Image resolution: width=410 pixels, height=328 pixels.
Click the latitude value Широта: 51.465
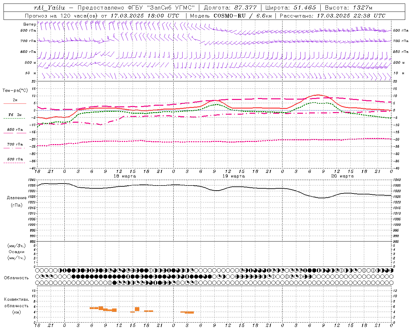(x=291, y=8)
